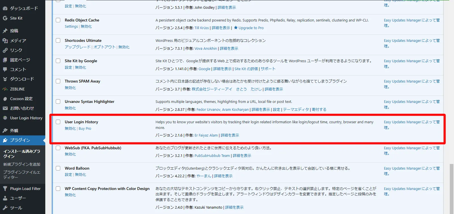The width and height of the screenshot is (454, 214).
Task: Open author link PubSubHubbub Team
Action: 212,156
